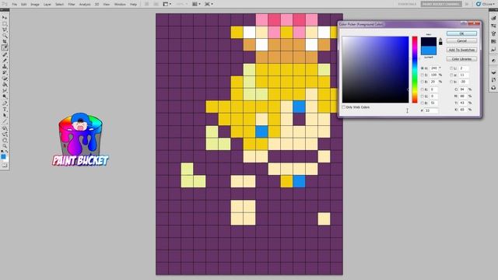
Task: Expand the workspace switcher chevrons
Action: [x=467, y=4]
